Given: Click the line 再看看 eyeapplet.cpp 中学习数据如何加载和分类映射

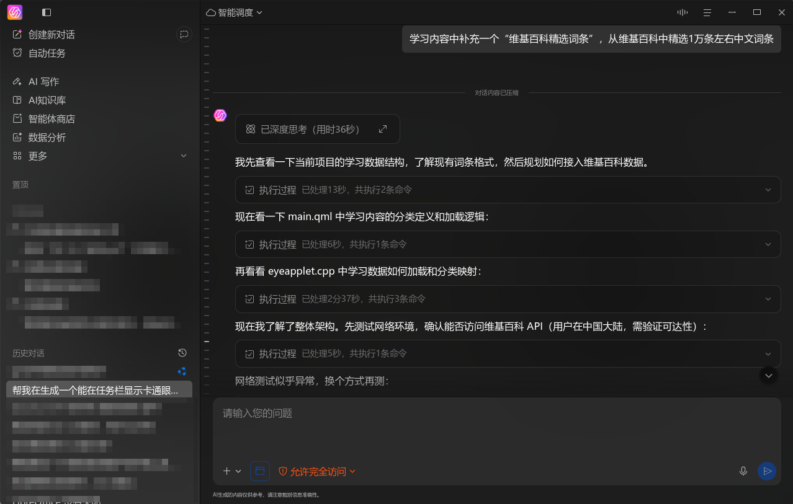Looking at the screenshot, I should [358, 272].
